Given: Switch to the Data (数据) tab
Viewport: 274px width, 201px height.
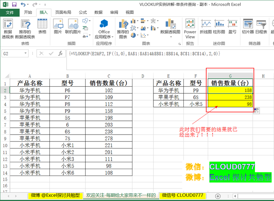Looking at the screenshot, I should (x=99, y=12).
